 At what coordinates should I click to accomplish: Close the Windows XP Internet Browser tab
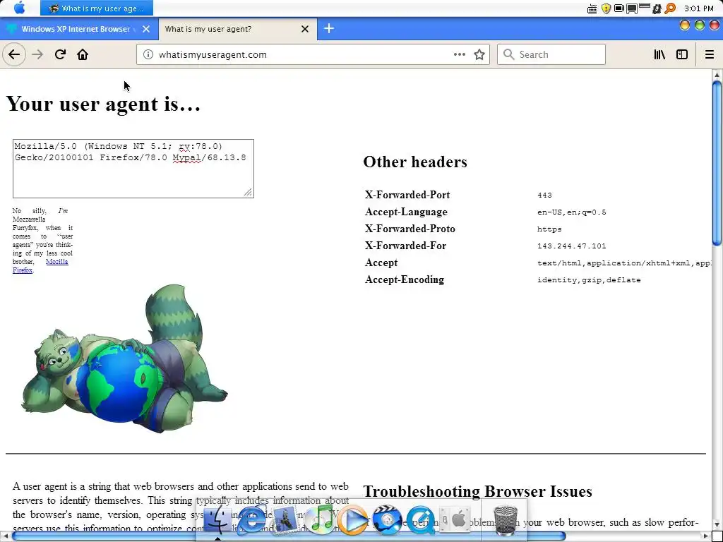(146, 28)
